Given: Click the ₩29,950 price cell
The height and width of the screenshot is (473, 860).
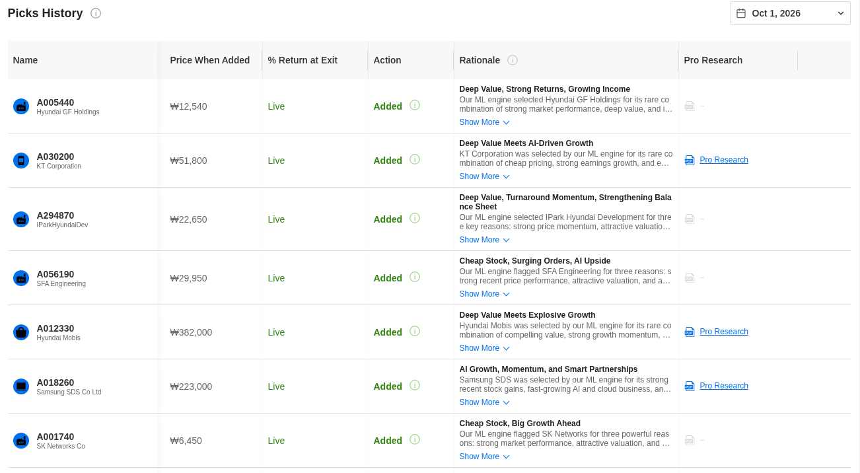Looking at the screenshot, I should pyautogui.click(x=188, y=278).
